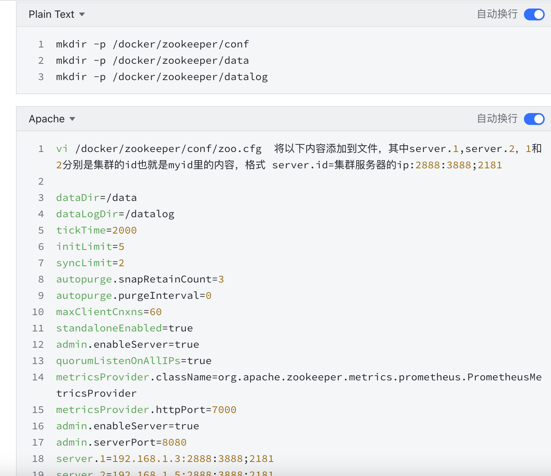
Task: Open the Plain Text language dropdown
Action: [57, 14]
